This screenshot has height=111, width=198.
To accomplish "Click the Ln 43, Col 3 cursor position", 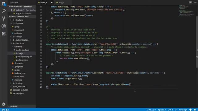I will [x=151, y=110].
